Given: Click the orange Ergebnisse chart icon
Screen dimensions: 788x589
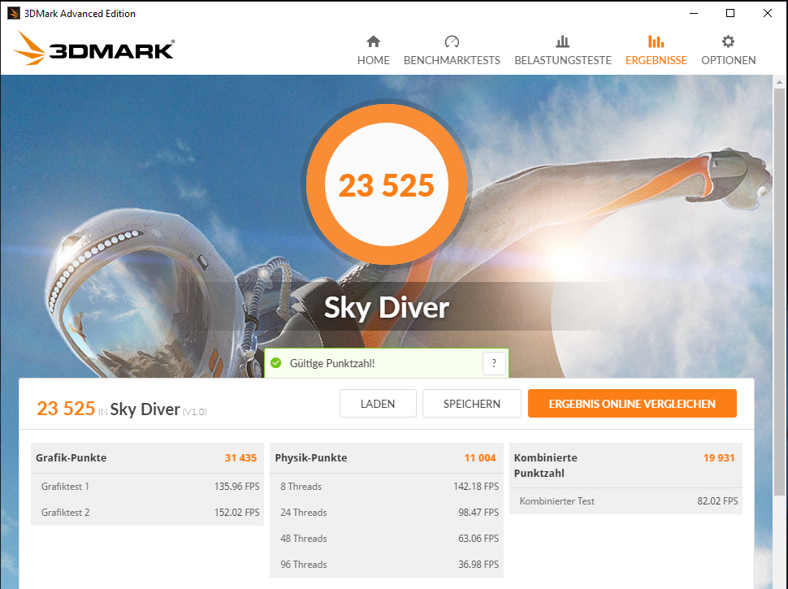Looking at the screenshot, I should pyautogui.click(x=656, y=41).
